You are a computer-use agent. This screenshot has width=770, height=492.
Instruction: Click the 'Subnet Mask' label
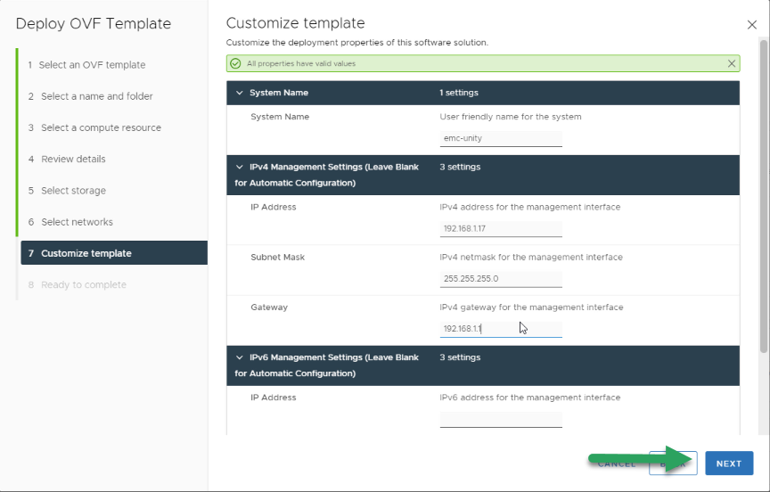pos(277,258)
